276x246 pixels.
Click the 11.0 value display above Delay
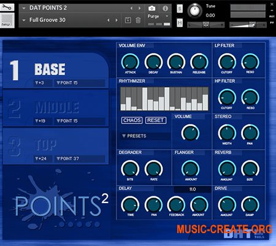pos(193,190)
